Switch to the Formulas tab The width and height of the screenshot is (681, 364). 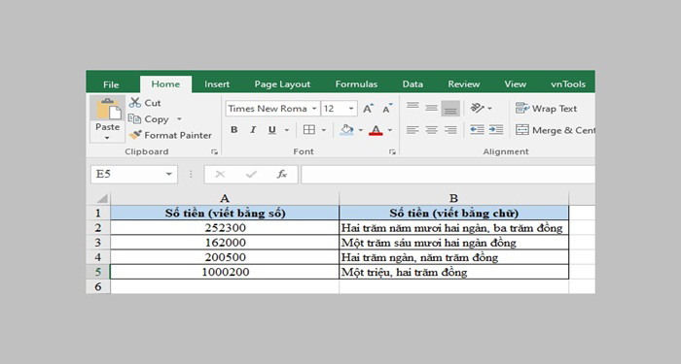pyautogui.click(x=356, y=84)
